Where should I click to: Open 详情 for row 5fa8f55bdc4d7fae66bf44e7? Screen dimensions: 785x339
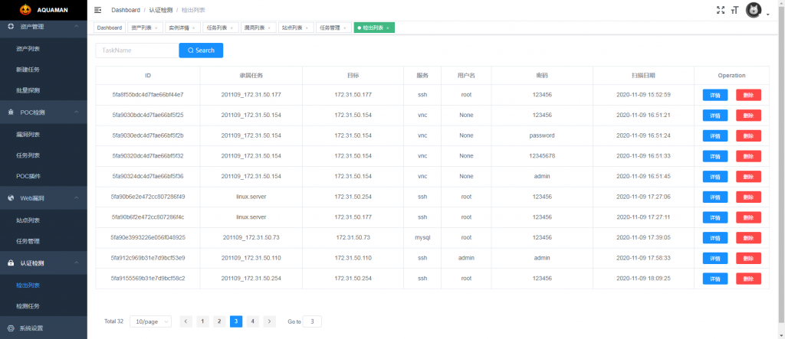click(715, 95)
